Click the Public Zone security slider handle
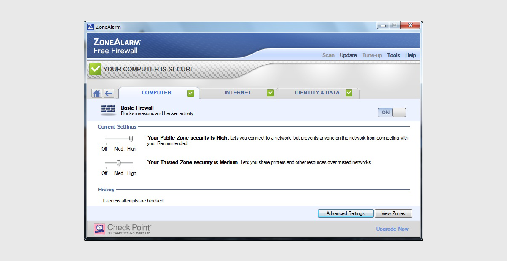This screenshot has height=261, width=507. click(x=131, y=138)
